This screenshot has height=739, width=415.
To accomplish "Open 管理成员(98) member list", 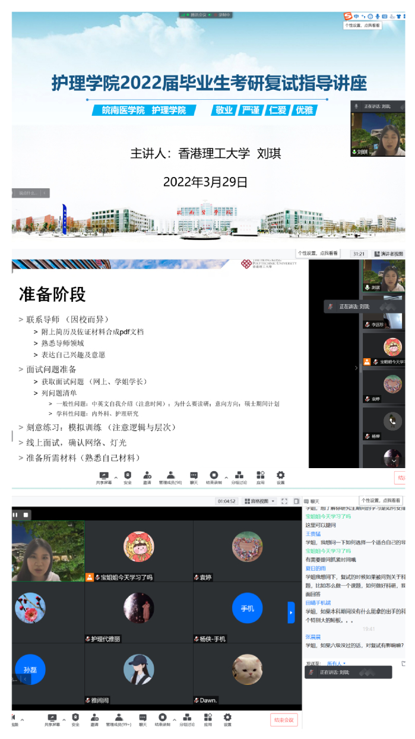I will (170, 478).
